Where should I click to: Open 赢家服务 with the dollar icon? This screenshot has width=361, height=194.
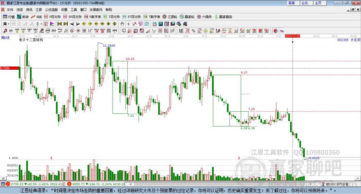pos(223,17)
